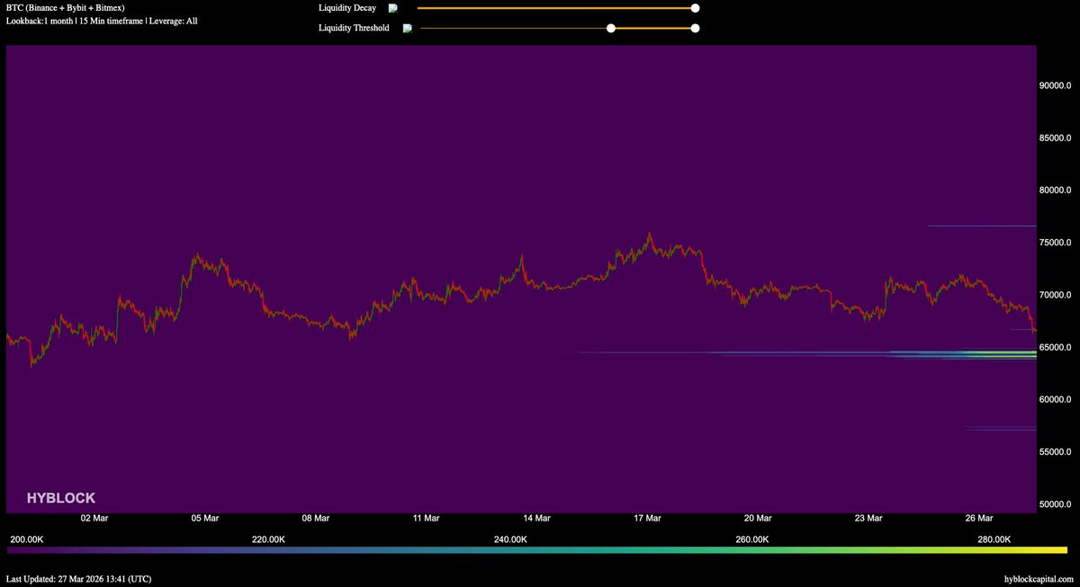Click the "Lookback:1 month | 15 Min timeframe" subtitle

[x=74, y=20]
